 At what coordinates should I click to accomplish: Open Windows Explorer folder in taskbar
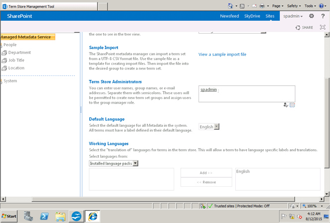(61, 216)
